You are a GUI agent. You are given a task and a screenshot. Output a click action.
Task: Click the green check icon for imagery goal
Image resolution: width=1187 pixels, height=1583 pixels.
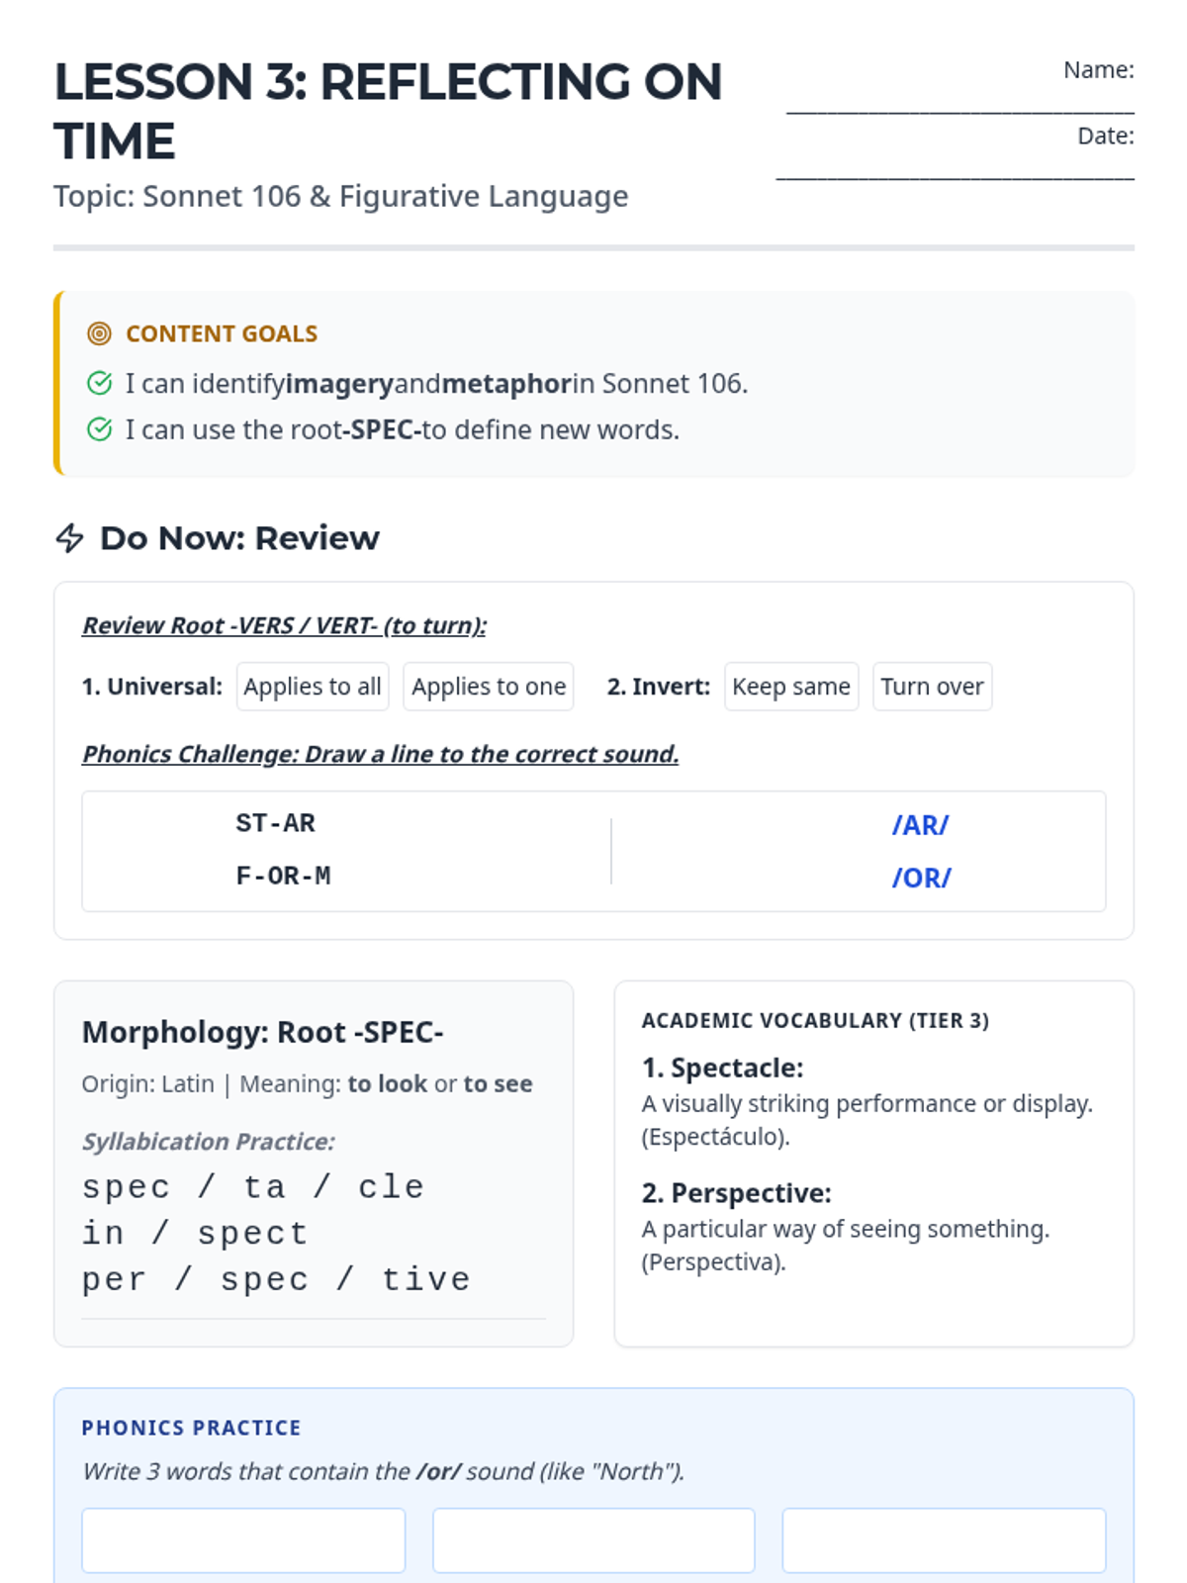click(99, 383)
